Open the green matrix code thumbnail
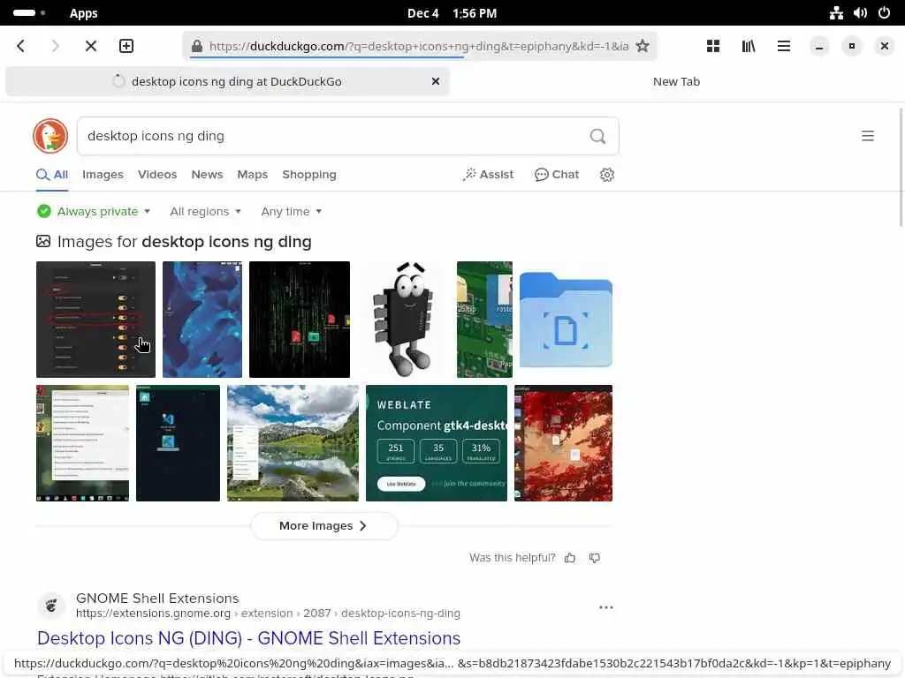The height and width of the screenshot is (678, 905). click(x=300, y=320)
